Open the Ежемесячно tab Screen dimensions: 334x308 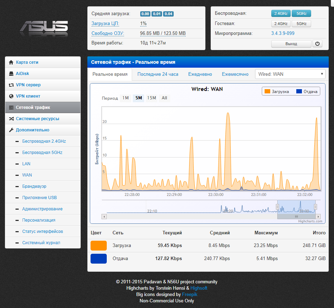pyautogui.click(x=235, y=74)
